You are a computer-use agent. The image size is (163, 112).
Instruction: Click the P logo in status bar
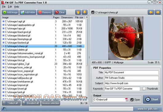click(x=4, y=109)
